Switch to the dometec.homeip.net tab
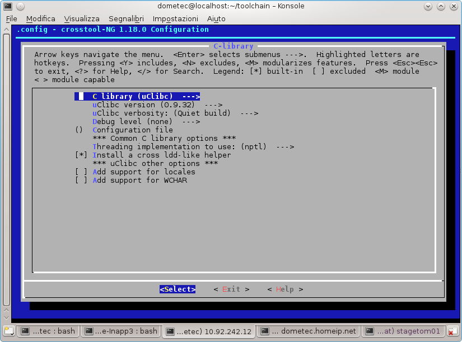The image size is (462, 342). tap(310, 331)
